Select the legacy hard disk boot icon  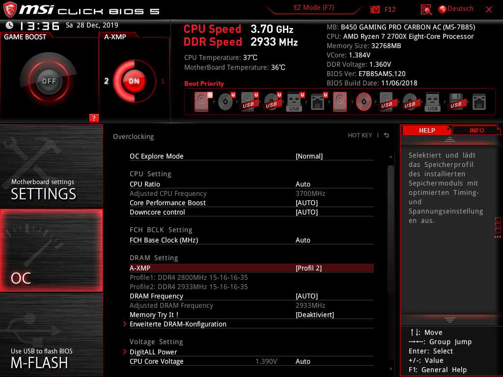(340, 102)
